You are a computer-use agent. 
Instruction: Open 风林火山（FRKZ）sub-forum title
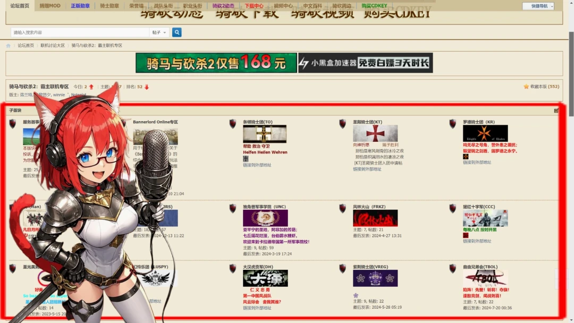tap(369, 207)
